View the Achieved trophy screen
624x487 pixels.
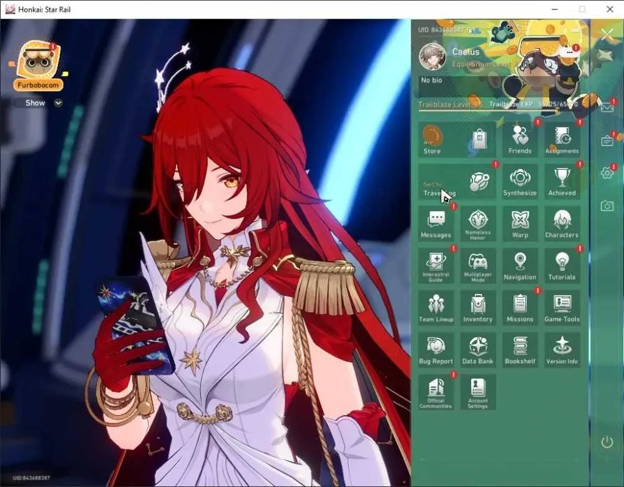[x=562, y=182]
